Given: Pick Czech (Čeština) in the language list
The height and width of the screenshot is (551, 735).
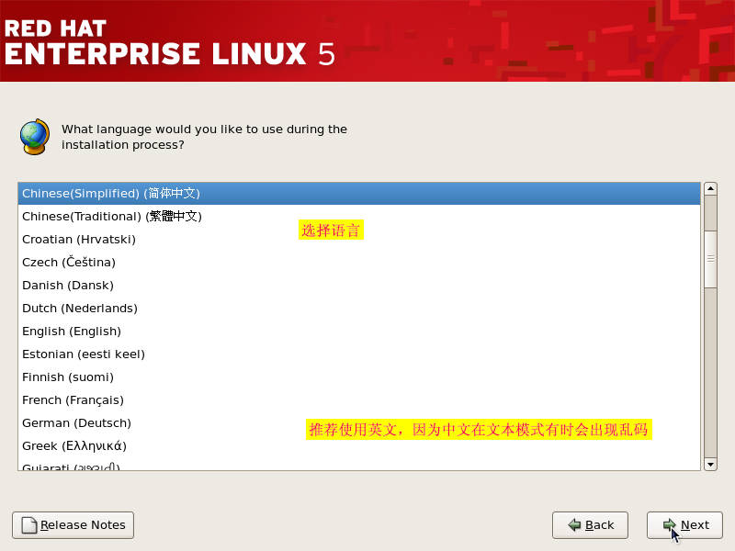Looking at the screenshot, I should pyautogui.click(x=359, y=263).
